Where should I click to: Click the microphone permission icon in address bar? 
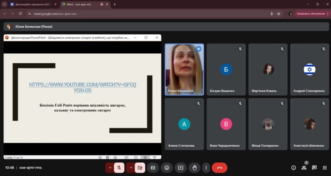(x=272, y=14)
